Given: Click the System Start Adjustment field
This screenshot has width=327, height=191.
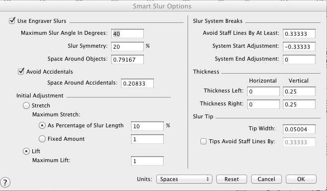Looking at the screenshot, I should [299, 47].
